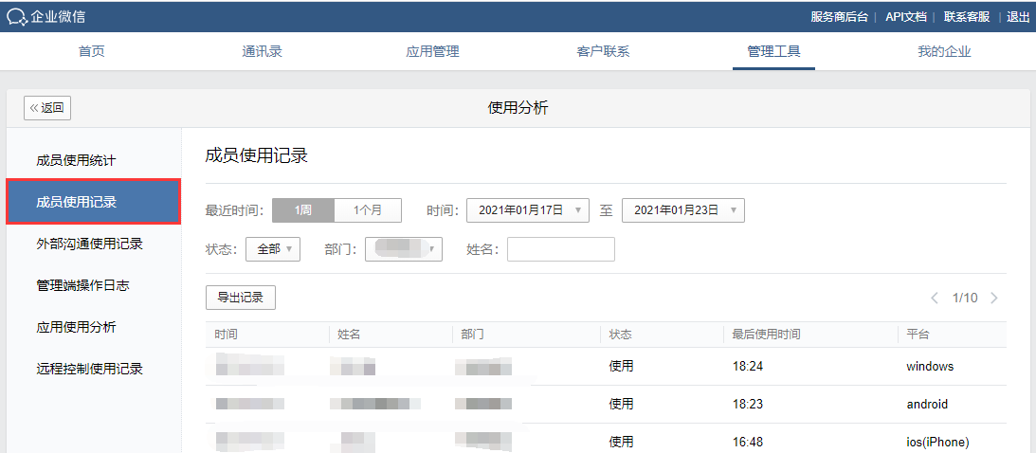Open the start date 2021年01月17日 dropdown
Image resolution: width=1036 pixels, height=453 pixels.
click(528, 210)
